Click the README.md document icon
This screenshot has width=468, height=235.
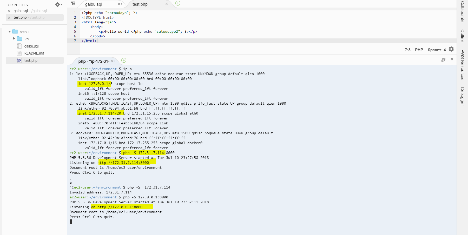19,53
